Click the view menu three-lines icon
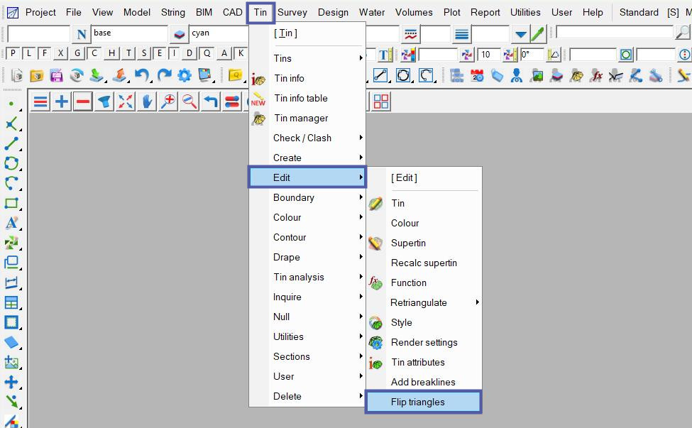The height and width of the screenshot is (428, 692). (x=40, y=102)
